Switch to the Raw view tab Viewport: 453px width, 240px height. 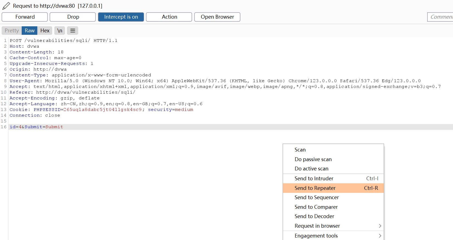point(30,31)
